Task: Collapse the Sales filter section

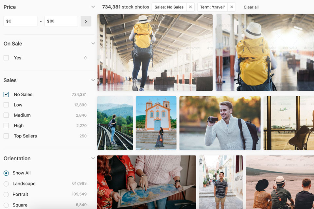Action: pyautogui.click(x=93, y=80)
